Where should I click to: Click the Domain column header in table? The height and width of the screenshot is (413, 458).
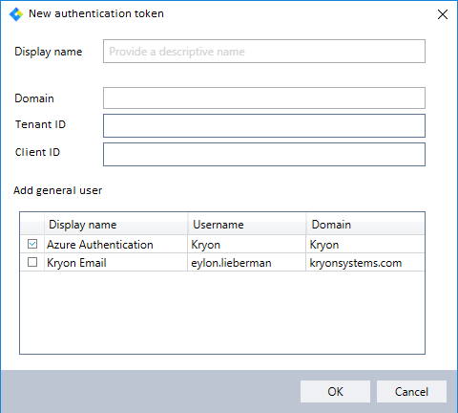point(365,225)
